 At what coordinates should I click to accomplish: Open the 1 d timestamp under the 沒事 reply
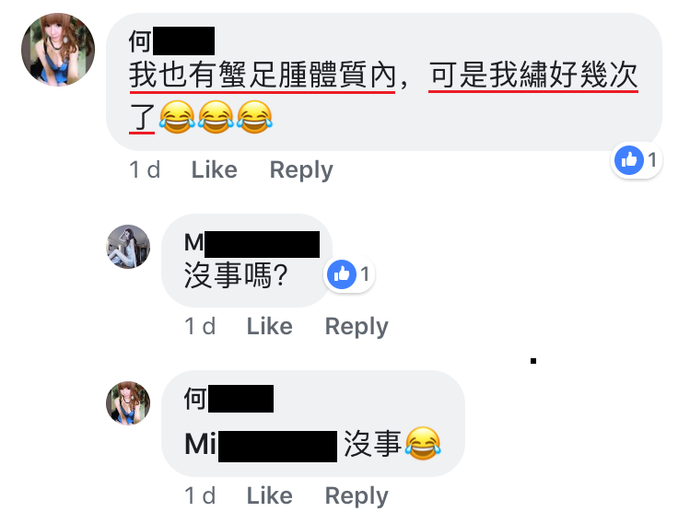[200, 495]
